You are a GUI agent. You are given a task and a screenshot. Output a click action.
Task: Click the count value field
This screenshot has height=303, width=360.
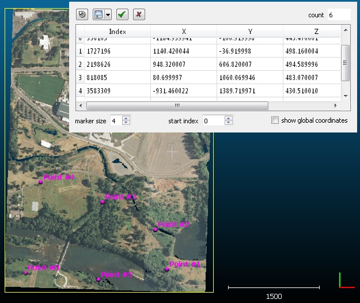(x=339, y=14)
